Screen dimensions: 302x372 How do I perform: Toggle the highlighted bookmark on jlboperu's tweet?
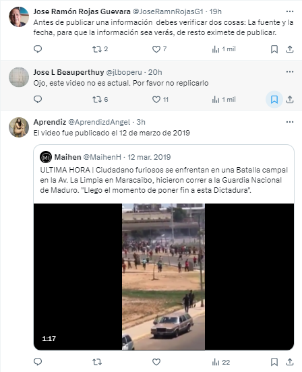pyautogui.click(x=274, y=100)
